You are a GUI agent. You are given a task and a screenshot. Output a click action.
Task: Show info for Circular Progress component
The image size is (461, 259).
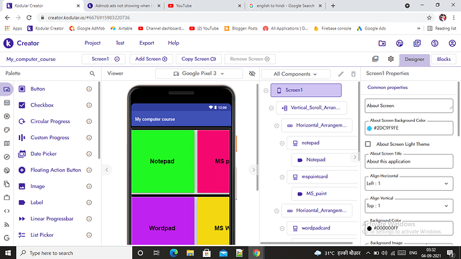coord(89,121)
